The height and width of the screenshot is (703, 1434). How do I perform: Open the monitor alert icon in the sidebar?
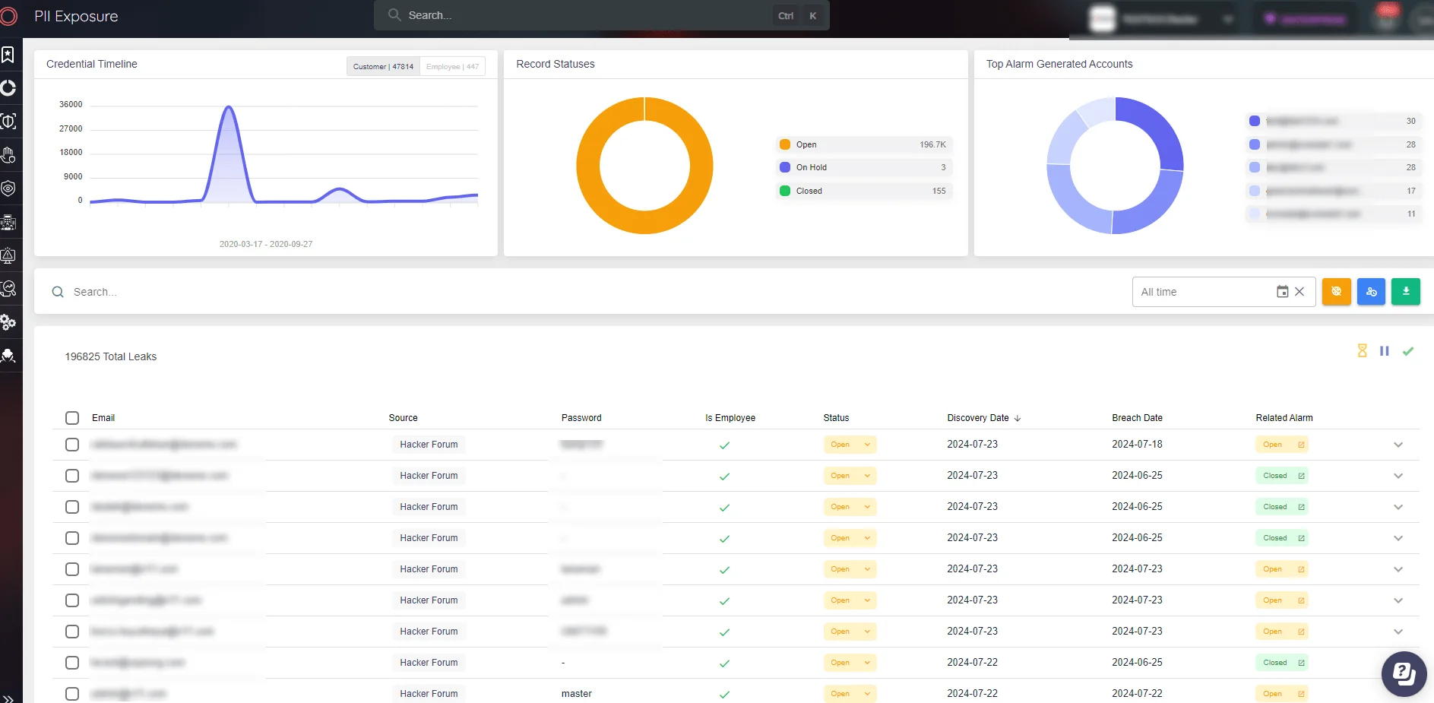tap(8, 255)
